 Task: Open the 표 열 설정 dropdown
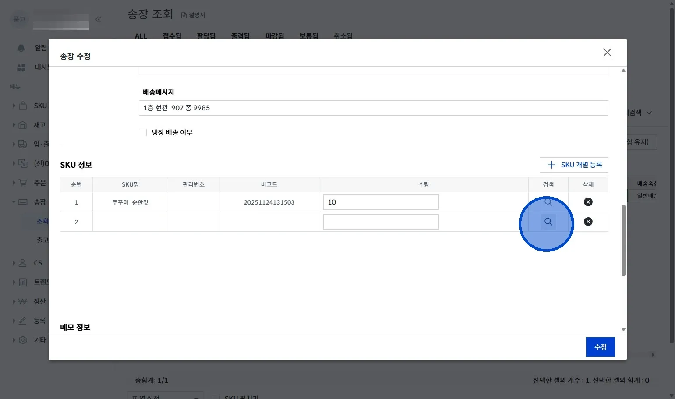pyautogui.click(x=165, y=396)
